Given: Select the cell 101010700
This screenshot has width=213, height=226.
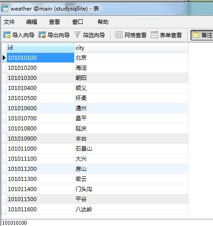Looking at the screenshot, I should 40,119.
